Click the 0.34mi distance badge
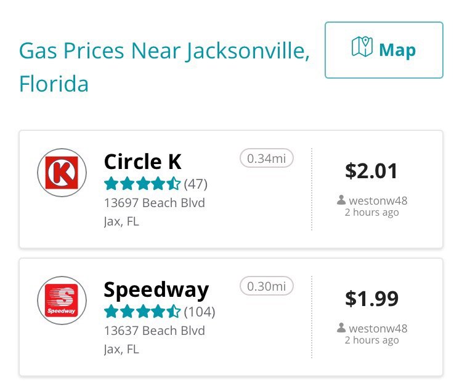This screenshot has width=462, height=381. pyautogui.click(x=267, y=159)
